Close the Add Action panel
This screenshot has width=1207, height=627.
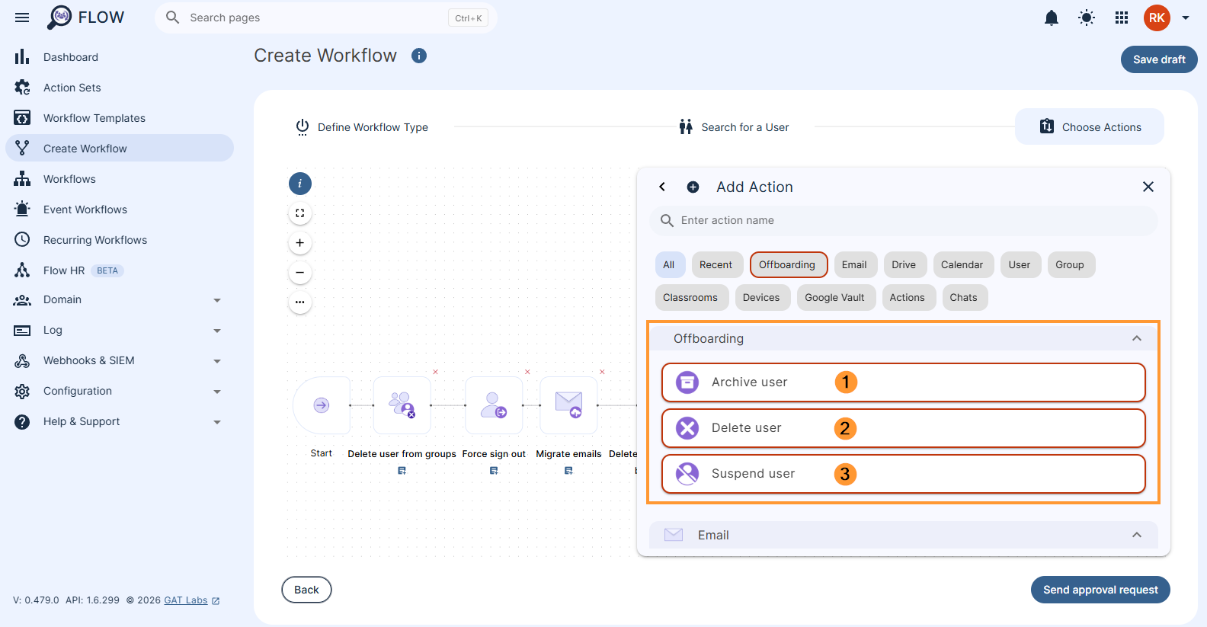(1148, 187)
